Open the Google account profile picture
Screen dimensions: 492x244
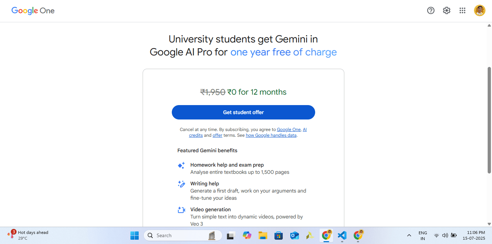pyautogui.click(x=479, y=10)
